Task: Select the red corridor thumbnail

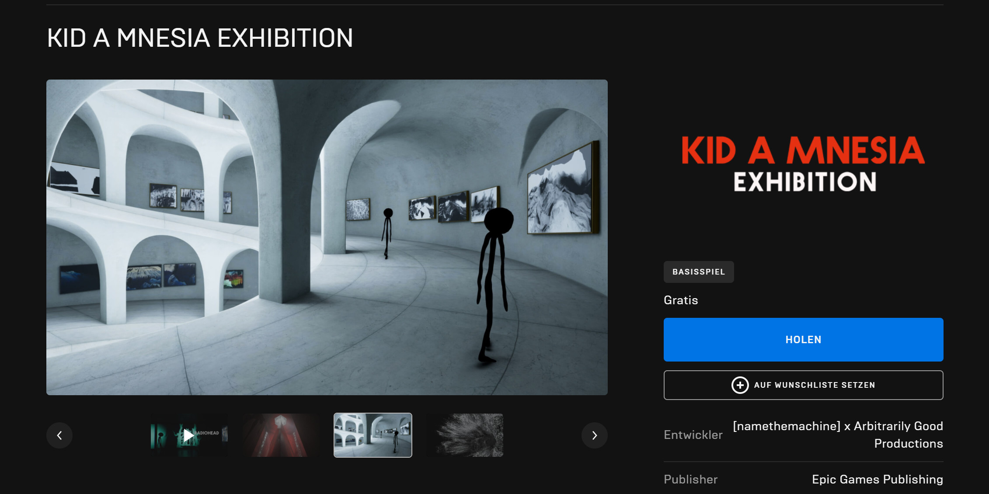Action: tap(281, 435)
